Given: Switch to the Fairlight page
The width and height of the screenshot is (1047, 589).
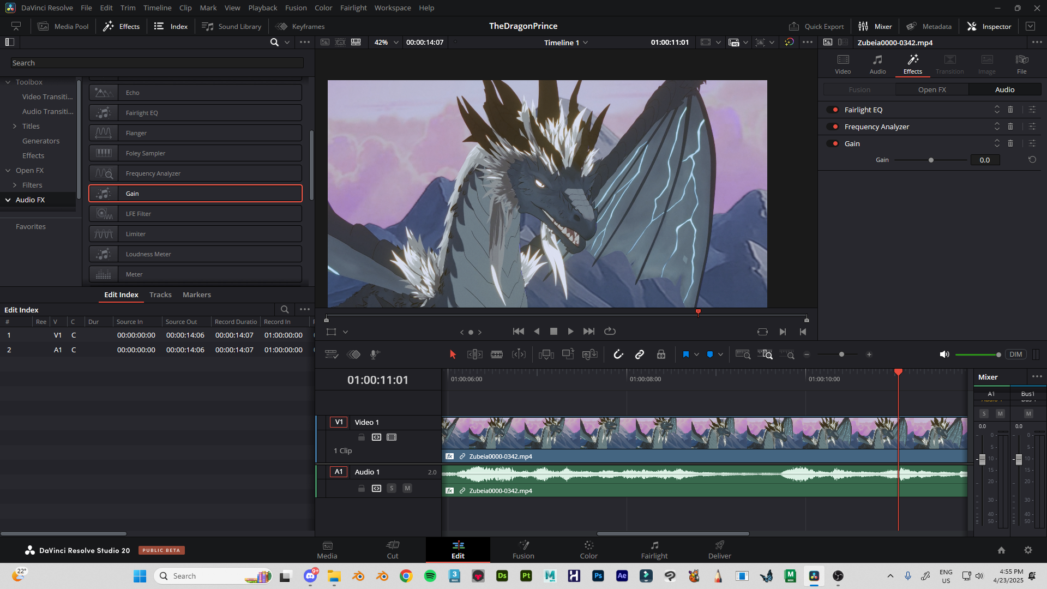Looking at the screenshot, I should pos(654,550).
